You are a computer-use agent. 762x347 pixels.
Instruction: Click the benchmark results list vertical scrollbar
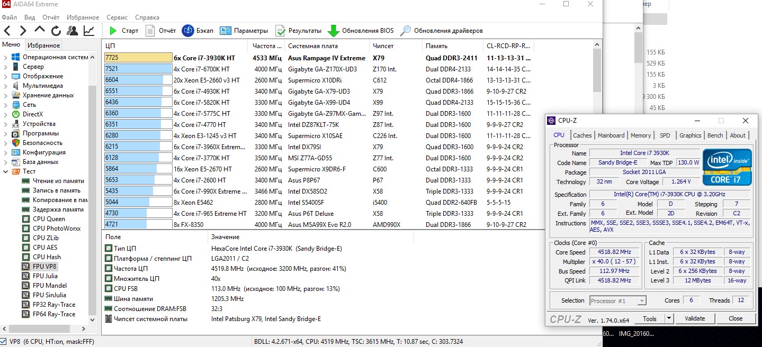tap(597, 132)
